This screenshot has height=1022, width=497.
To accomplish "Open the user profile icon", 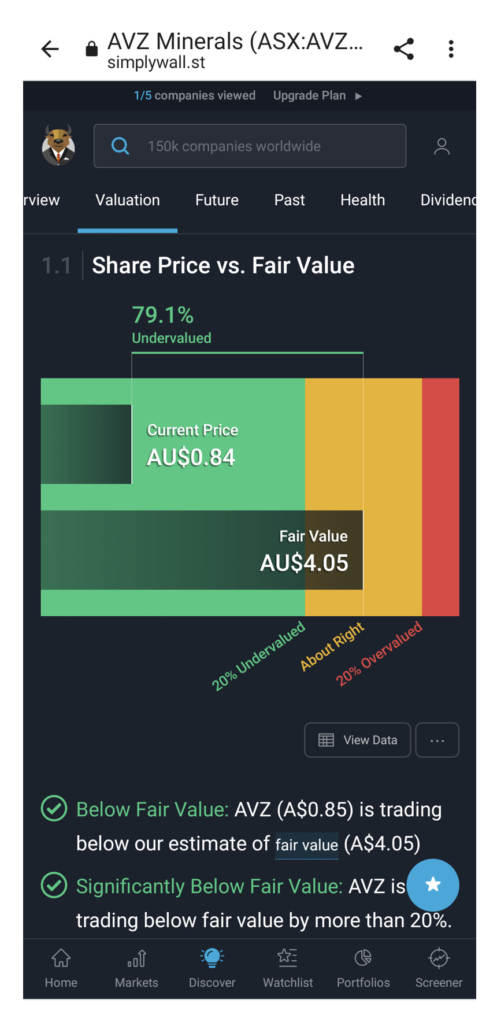I will click(442, 146).
